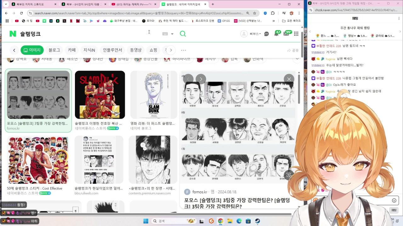Viewport: 403px width, 226px height.
Task: Click the browser reload button
Action: [x=21, y=13]
